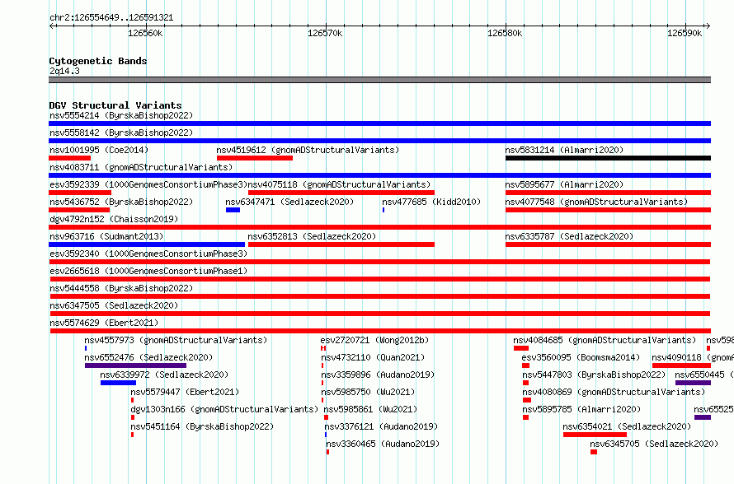Click nsv4075118 (gnomADStructuralVariants) label

coord(339,184)
